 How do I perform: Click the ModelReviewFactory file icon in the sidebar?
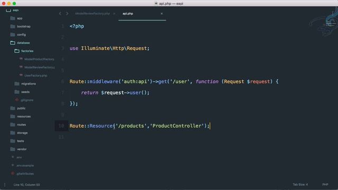21,67
